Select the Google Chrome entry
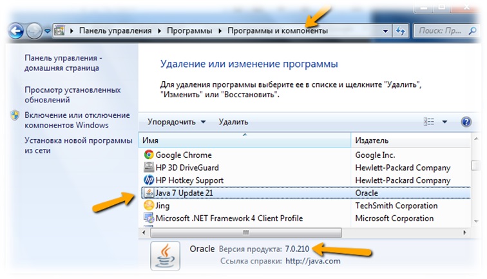The width and height of the screenshot is (487, 279). [184, 155]
